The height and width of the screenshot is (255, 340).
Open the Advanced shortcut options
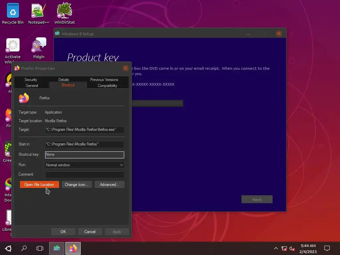[x=110, y=185]
